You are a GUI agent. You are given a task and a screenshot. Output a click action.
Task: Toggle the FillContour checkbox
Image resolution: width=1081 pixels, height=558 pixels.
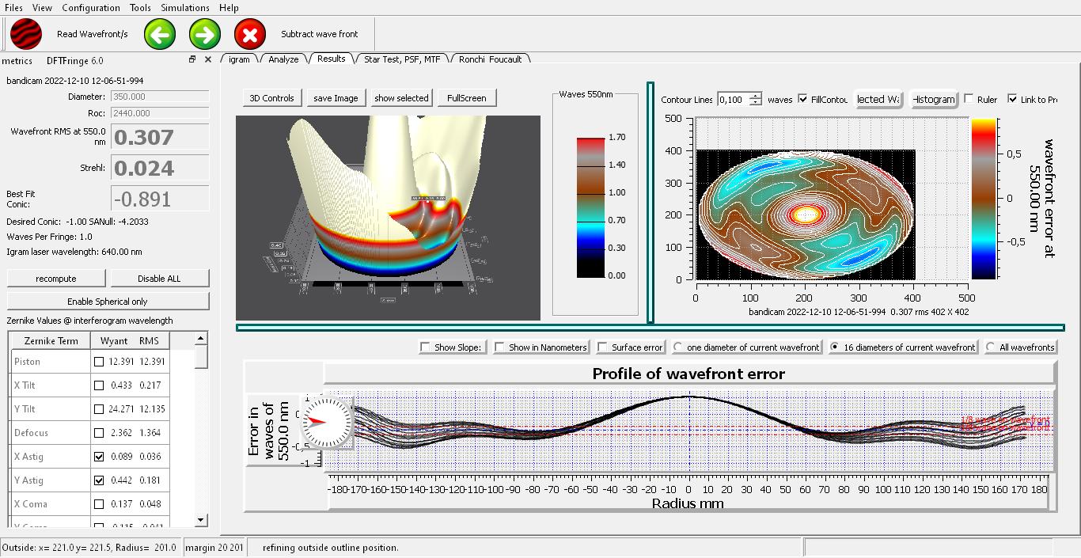pos(803,99)
